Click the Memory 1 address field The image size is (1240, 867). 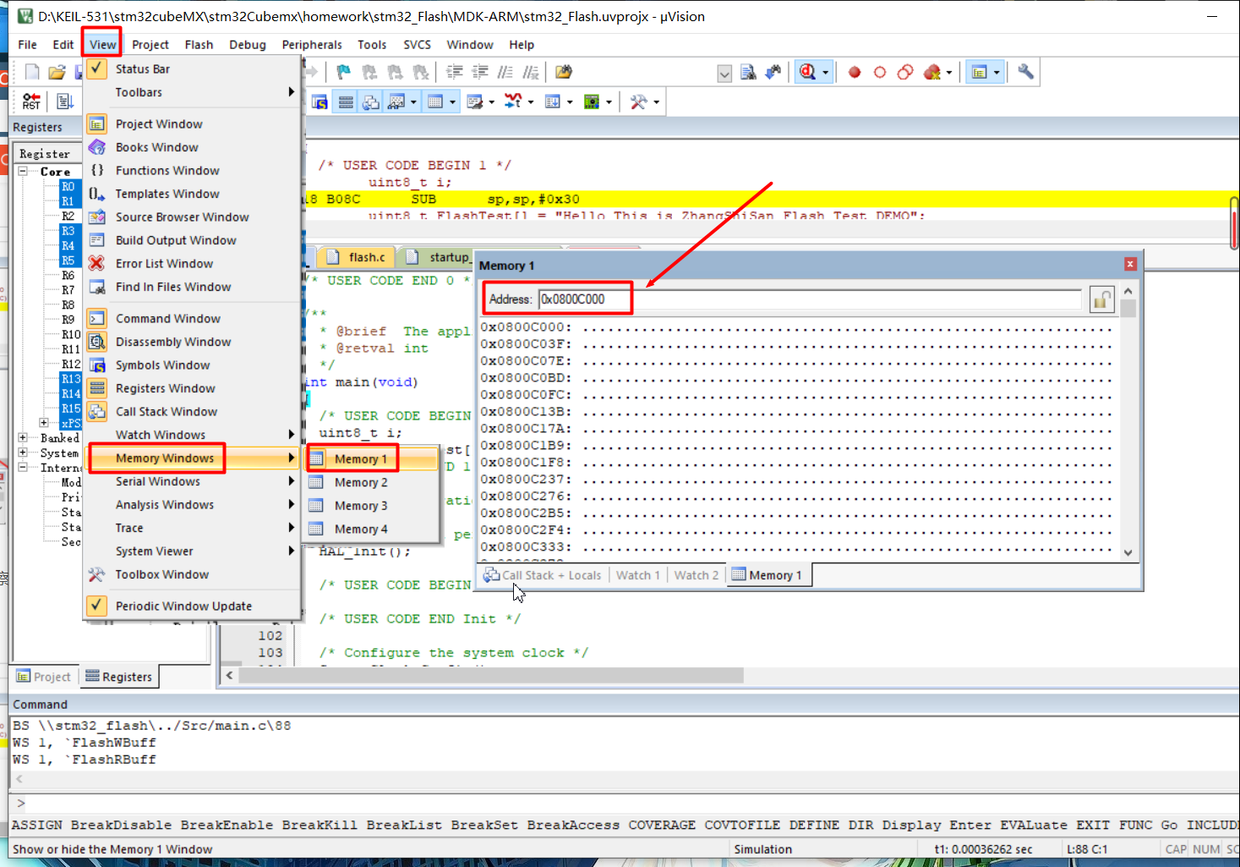pos(810,299)
